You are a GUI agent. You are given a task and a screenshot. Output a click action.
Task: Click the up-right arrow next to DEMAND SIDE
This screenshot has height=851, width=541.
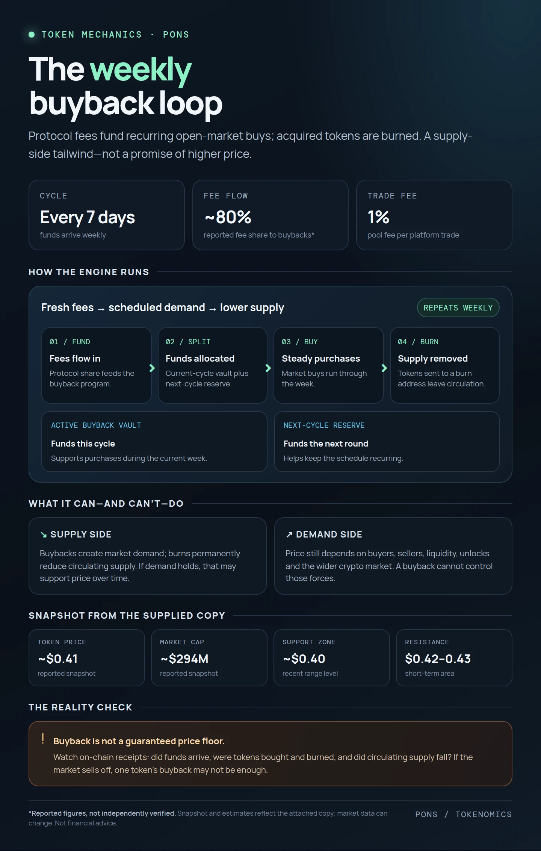click(289, 535)
